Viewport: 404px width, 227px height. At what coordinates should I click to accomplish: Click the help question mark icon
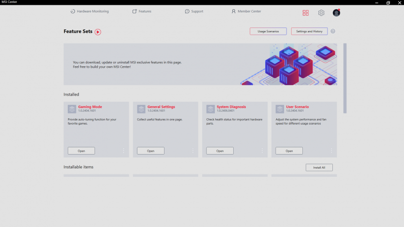pos(333,31)
